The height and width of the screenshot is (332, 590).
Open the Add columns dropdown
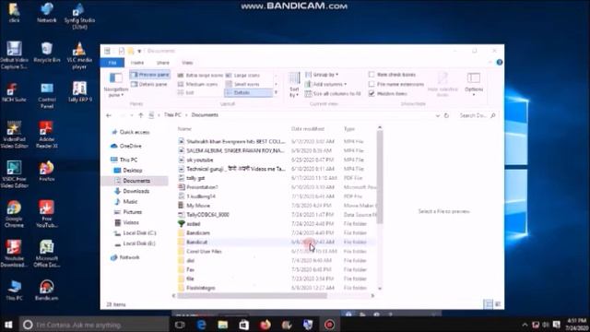pos(325,84)
